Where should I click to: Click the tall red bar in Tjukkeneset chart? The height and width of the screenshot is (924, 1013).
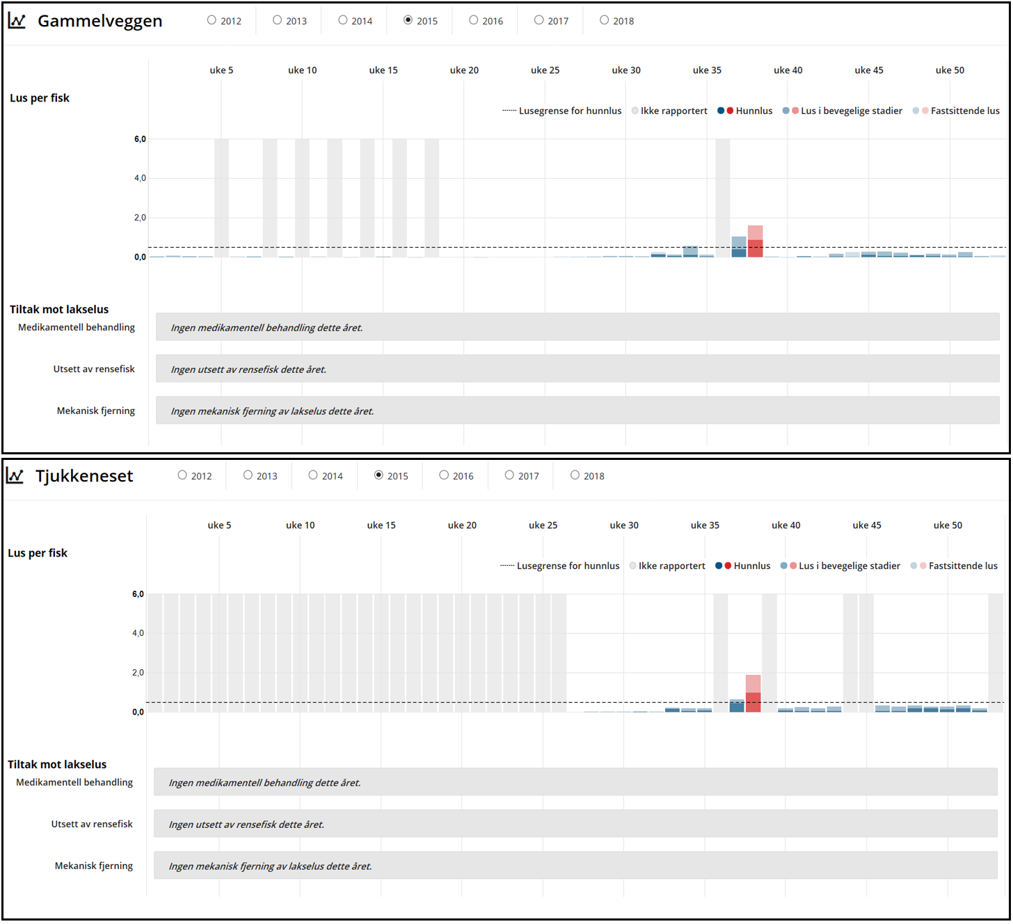(753, 693)
